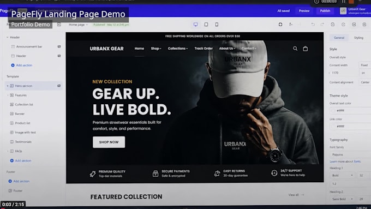Click the last icon in top toolbar
The width and height of the screenshot is (371, 209).
(364, 25)
